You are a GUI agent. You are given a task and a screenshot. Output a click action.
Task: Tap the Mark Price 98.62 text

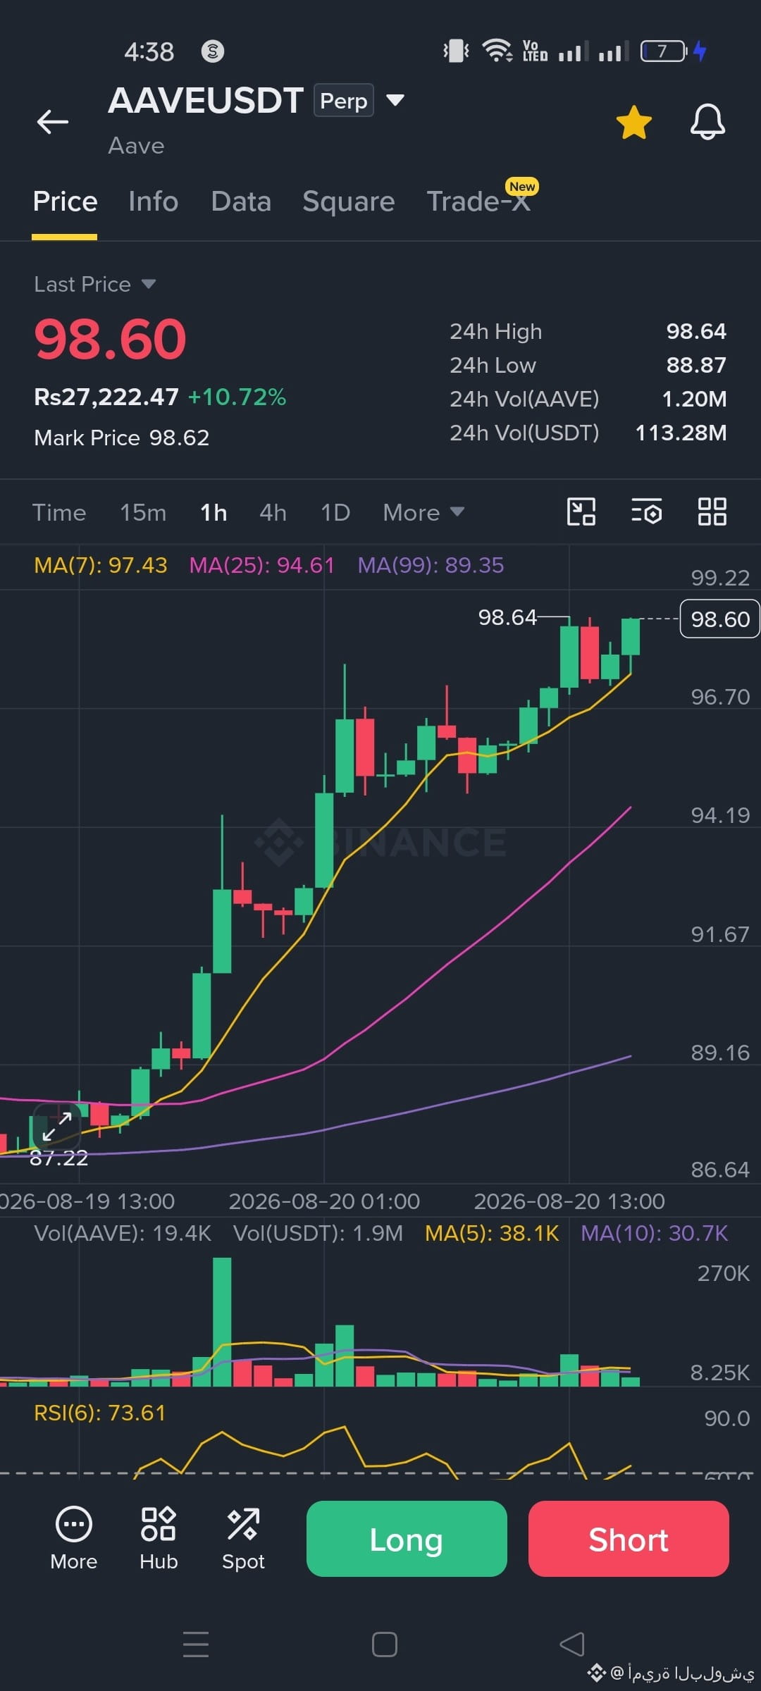tap(122, 438)
